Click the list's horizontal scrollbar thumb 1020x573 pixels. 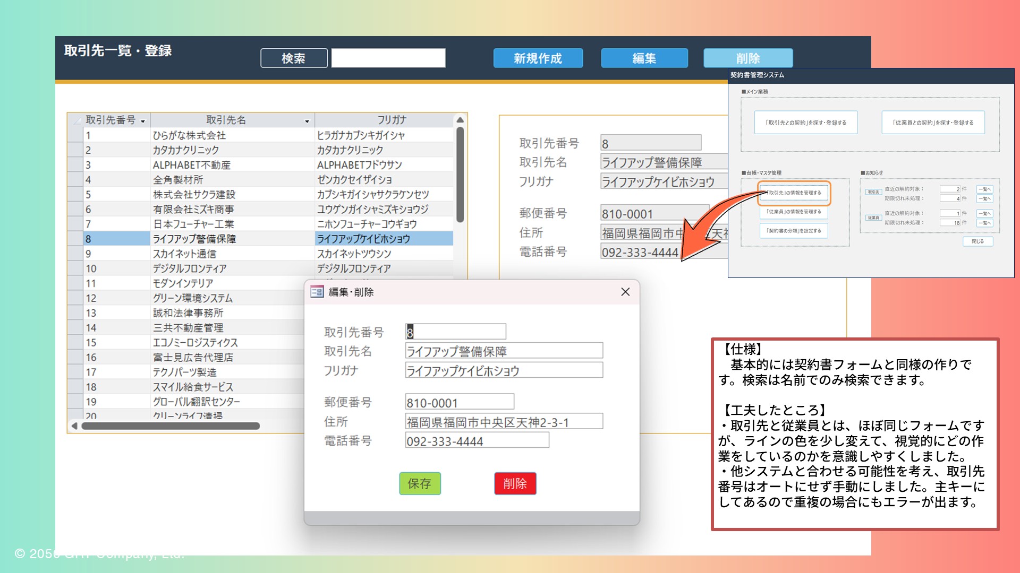point(170,426)
